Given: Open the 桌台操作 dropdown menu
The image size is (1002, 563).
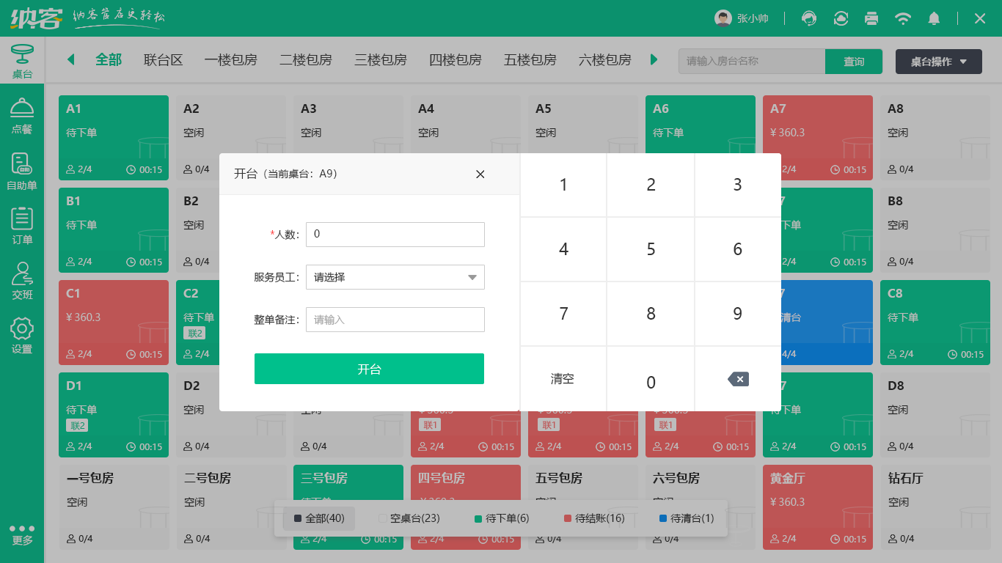Looking at the screenshot, I should pos(938,62).
